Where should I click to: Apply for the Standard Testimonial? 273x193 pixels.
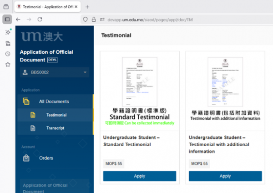click(x=139, y=176)
